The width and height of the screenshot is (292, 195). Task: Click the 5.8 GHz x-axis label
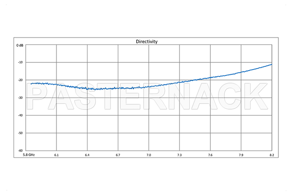[x=28, y=155]
